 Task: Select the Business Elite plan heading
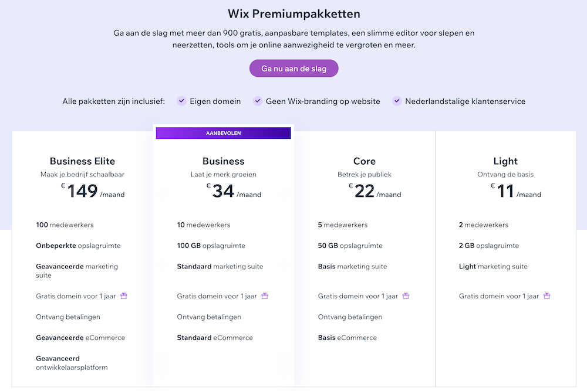coord(82,161)
